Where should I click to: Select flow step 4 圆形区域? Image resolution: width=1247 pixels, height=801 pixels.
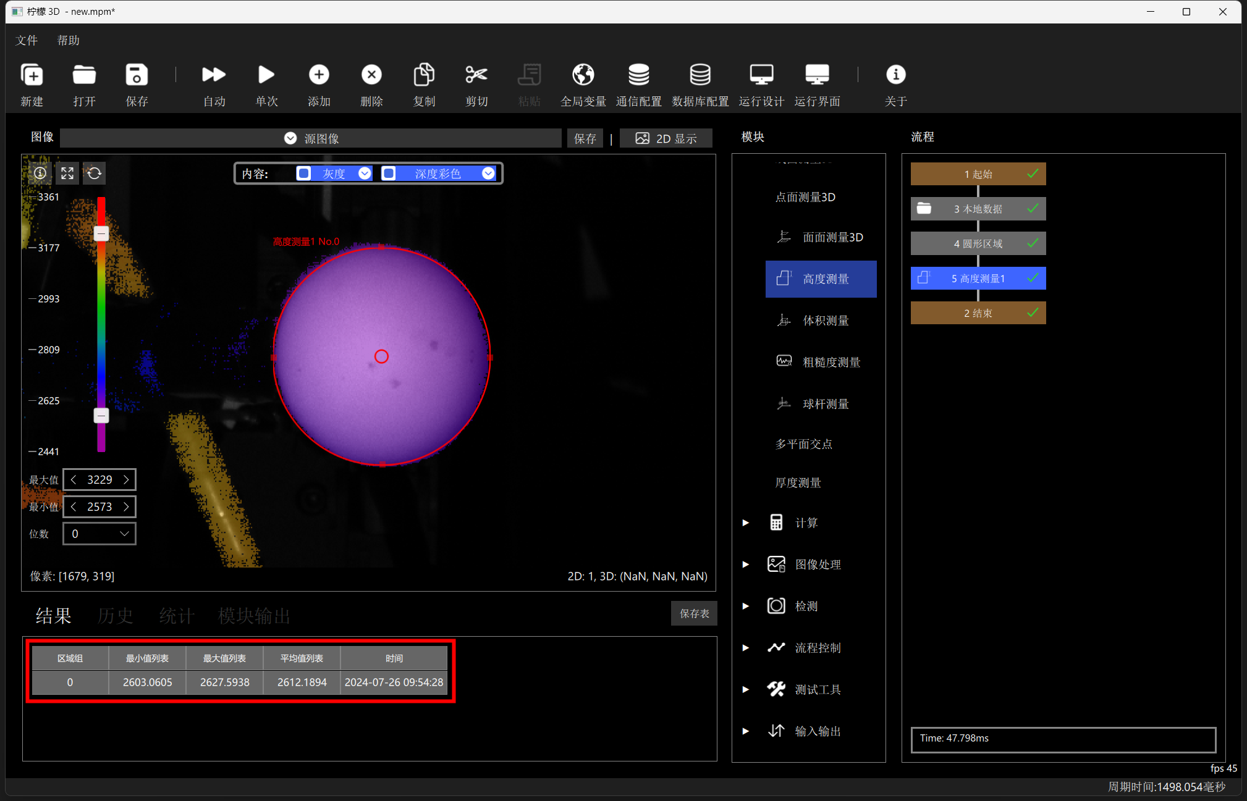pos(978,243)
